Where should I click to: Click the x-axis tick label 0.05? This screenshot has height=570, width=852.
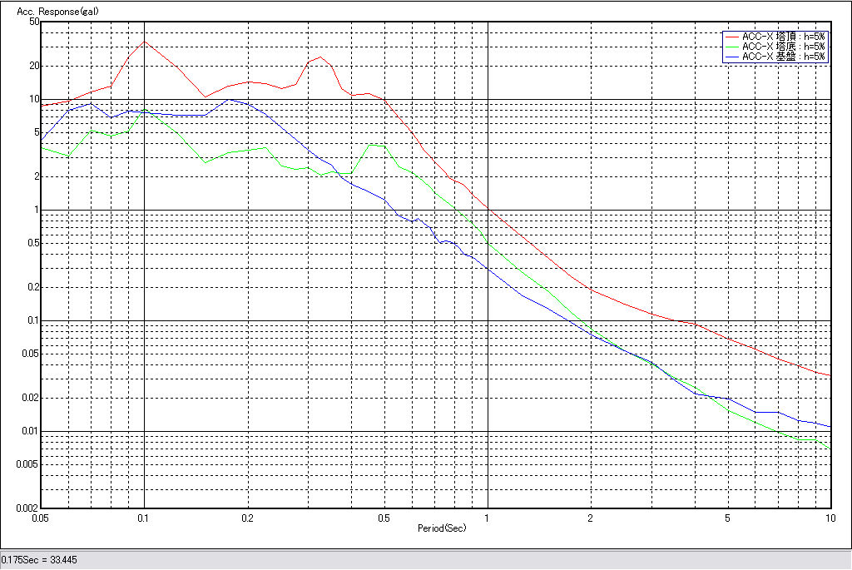click(x=41, y=518)
